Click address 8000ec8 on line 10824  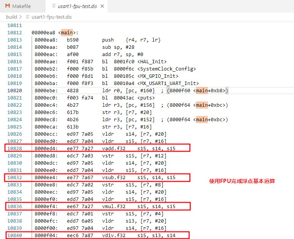point(46,120)
